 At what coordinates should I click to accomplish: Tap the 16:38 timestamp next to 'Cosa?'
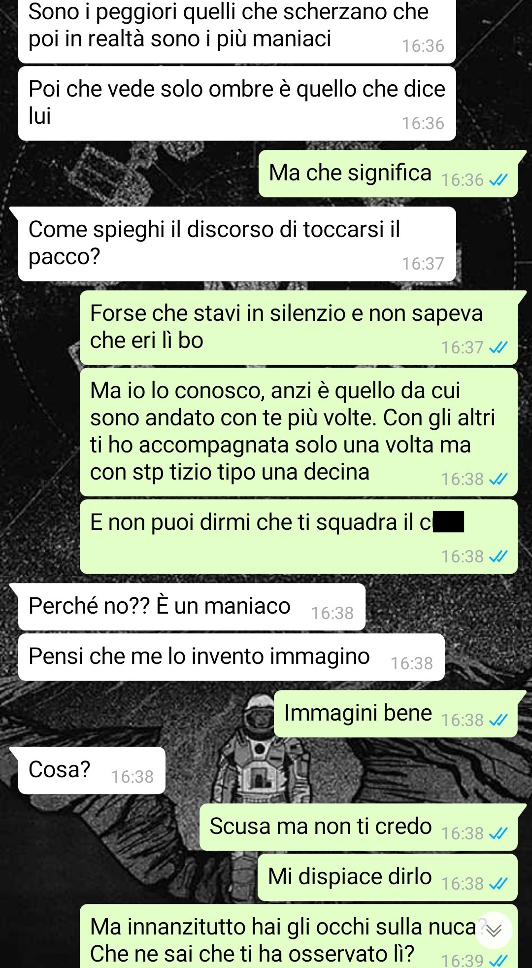133,777
